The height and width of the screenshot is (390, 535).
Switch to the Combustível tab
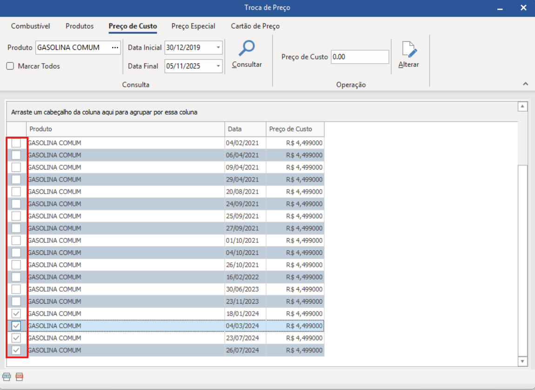30,26
